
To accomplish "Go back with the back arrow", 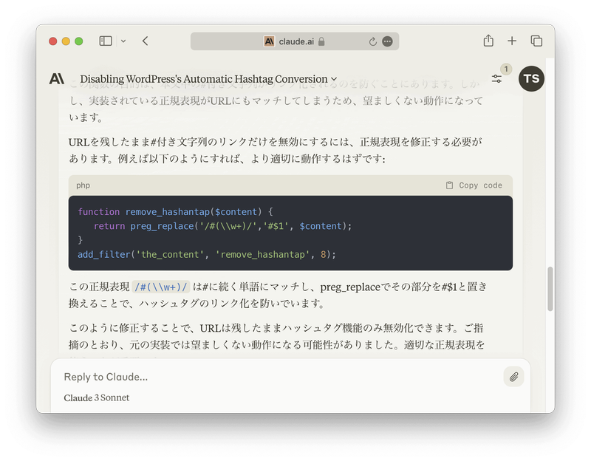I will click(145, 41).
